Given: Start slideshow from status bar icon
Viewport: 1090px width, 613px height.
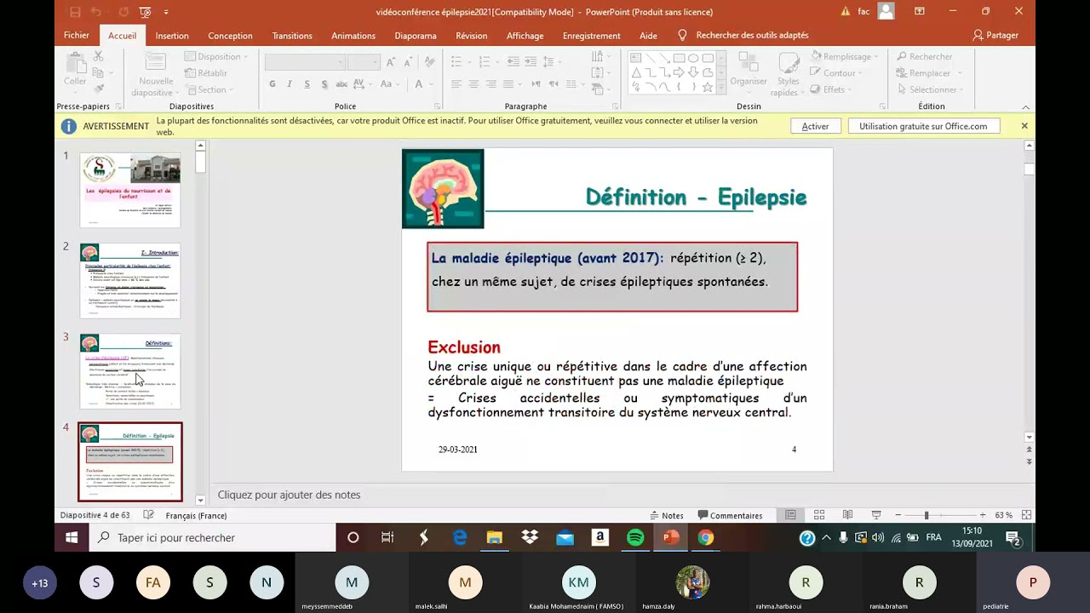Looking at the screenshot, I should point(875,515).
